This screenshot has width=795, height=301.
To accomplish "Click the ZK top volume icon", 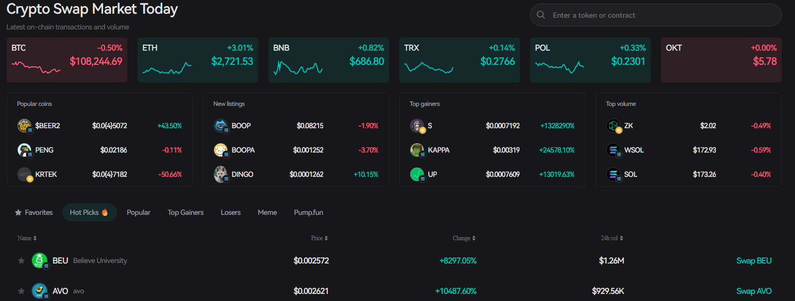I will click(x=613, y=126).
